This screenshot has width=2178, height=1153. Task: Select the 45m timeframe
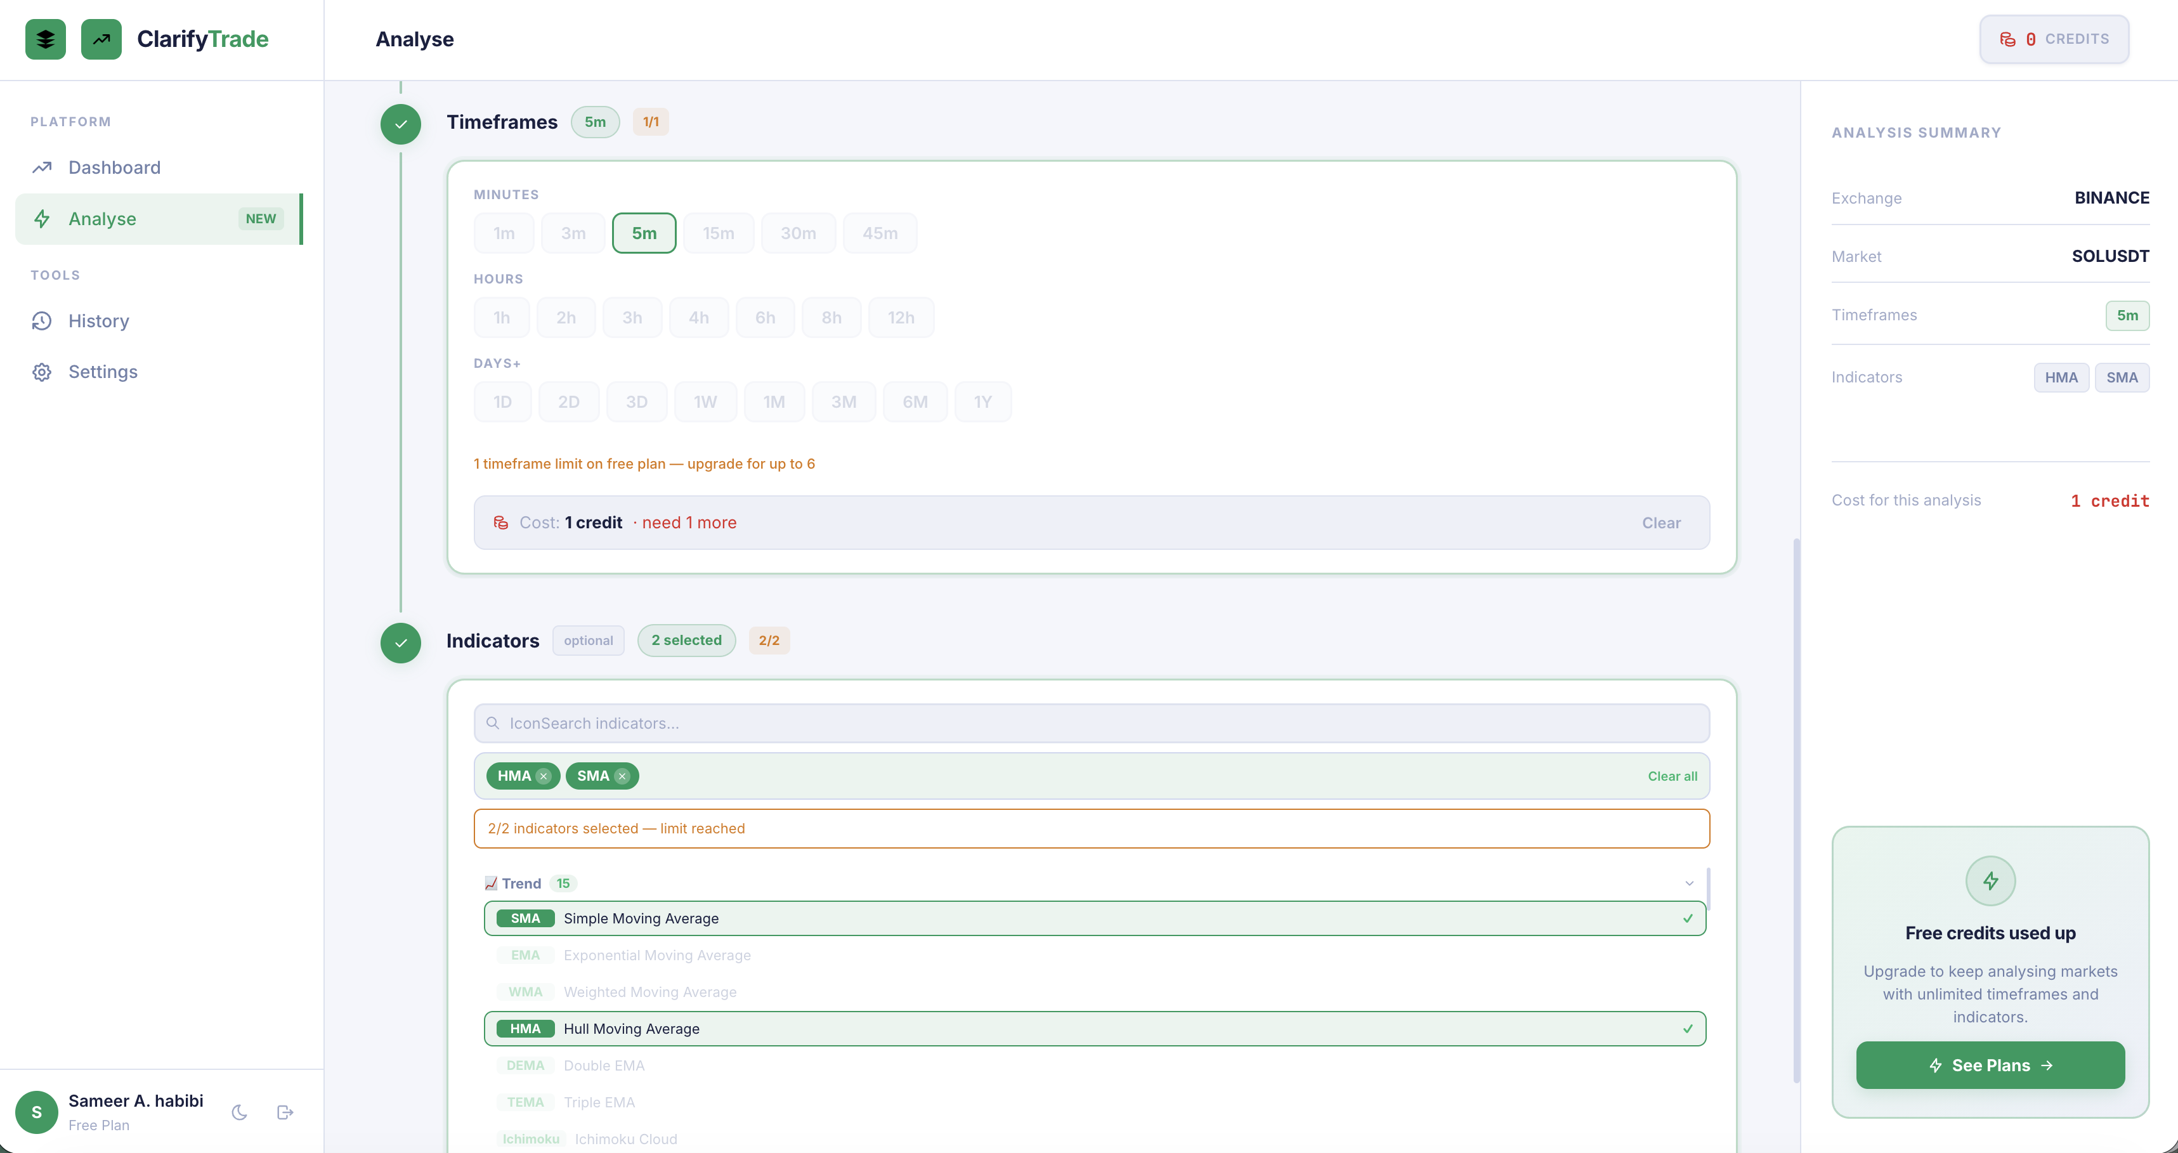point(880,233)
